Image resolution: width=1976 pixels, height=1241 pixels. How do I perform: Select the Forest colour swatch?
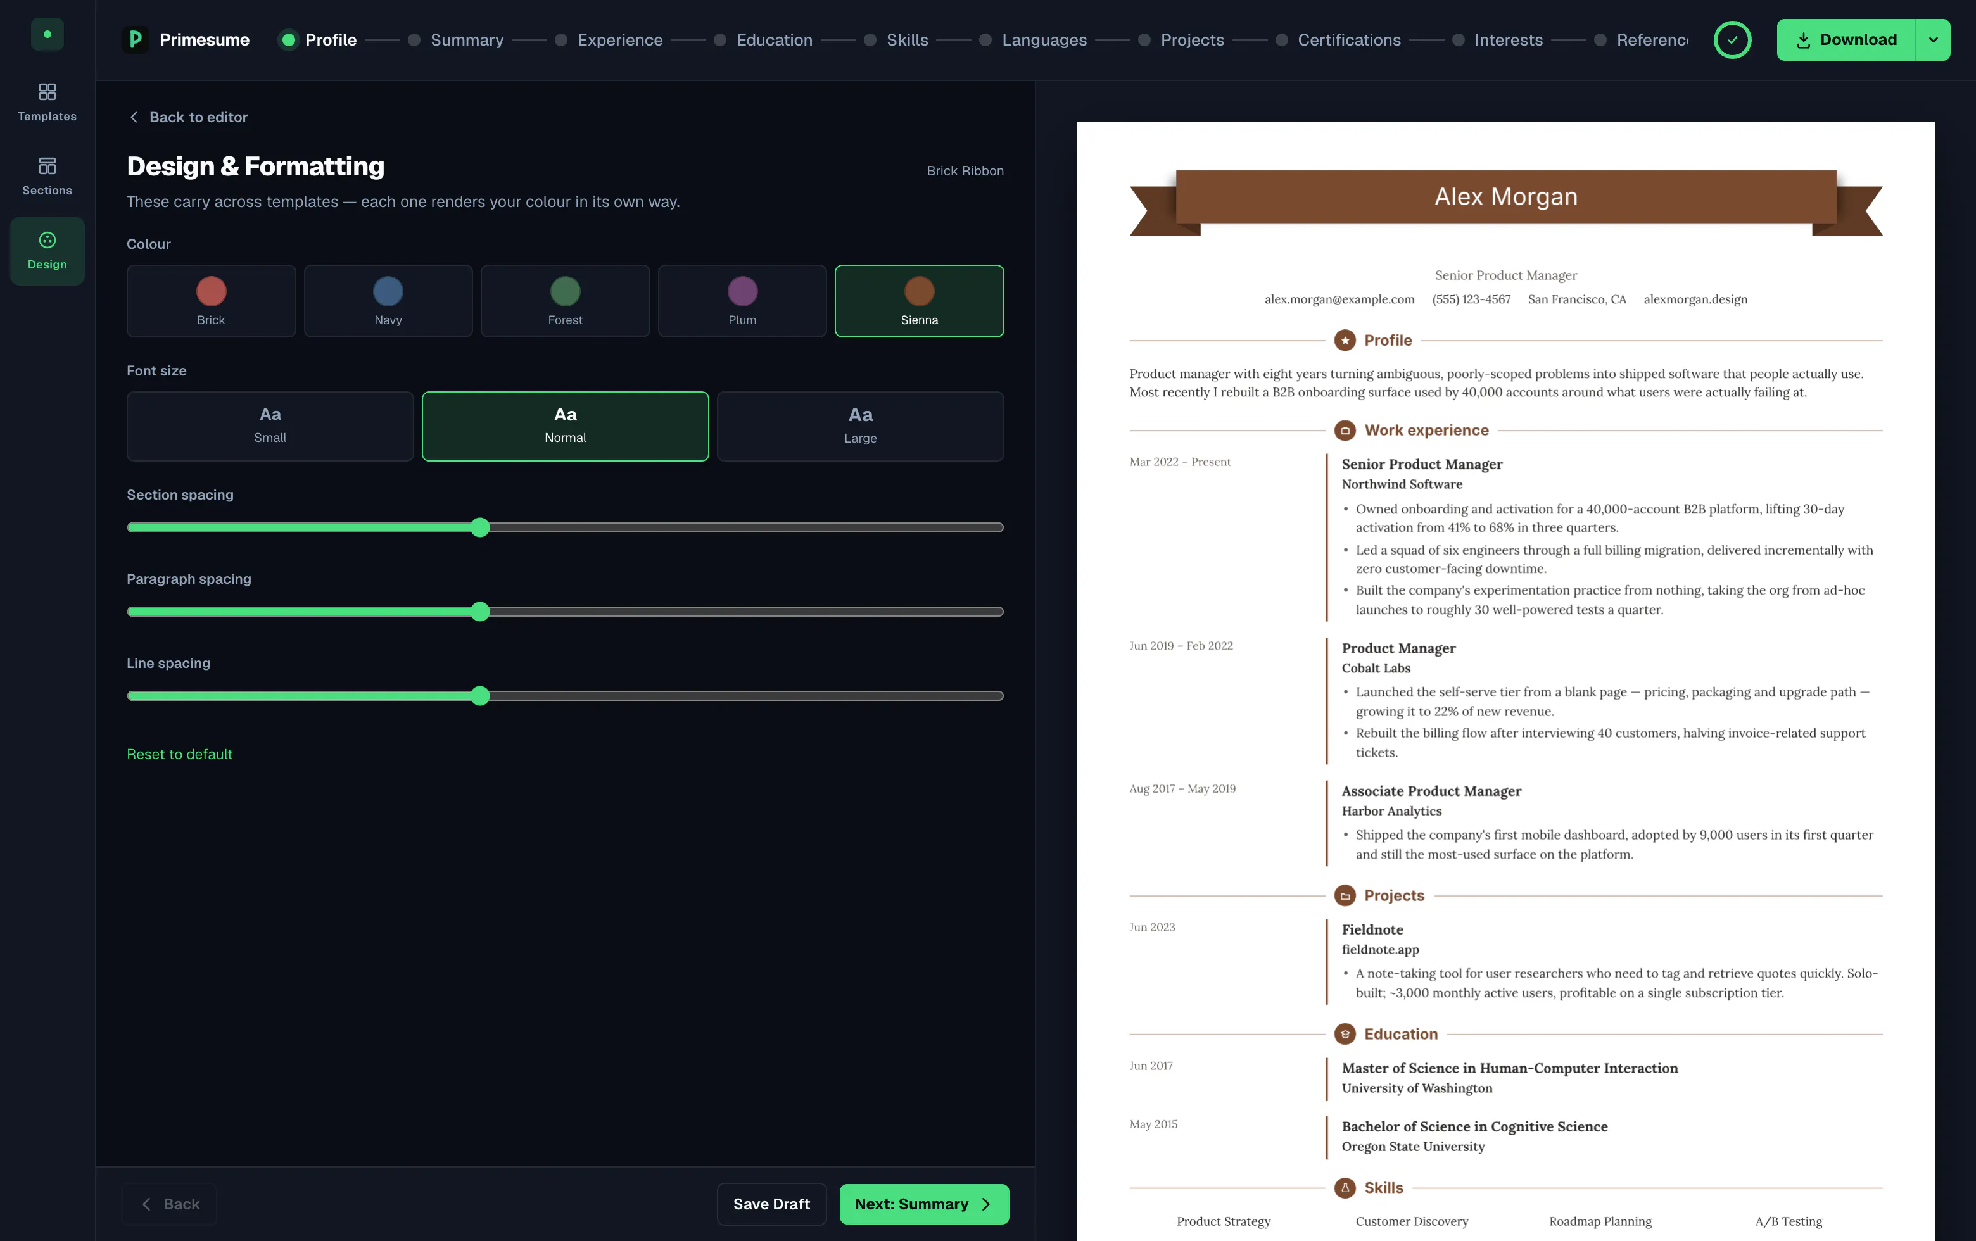(564, 300)
